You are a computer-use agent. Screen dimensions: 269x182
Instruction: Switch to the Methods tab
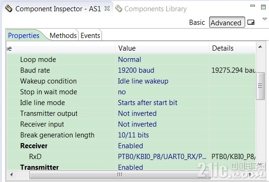pyautogui.click(x=63, y=36)
